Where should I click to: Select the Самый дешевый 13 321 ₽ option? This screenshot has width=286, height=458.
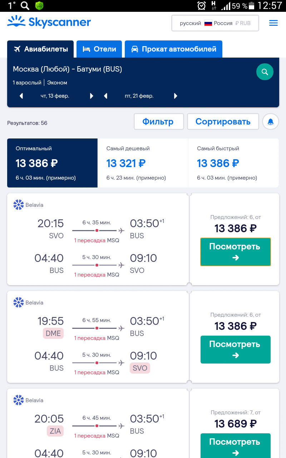point(143,163)
